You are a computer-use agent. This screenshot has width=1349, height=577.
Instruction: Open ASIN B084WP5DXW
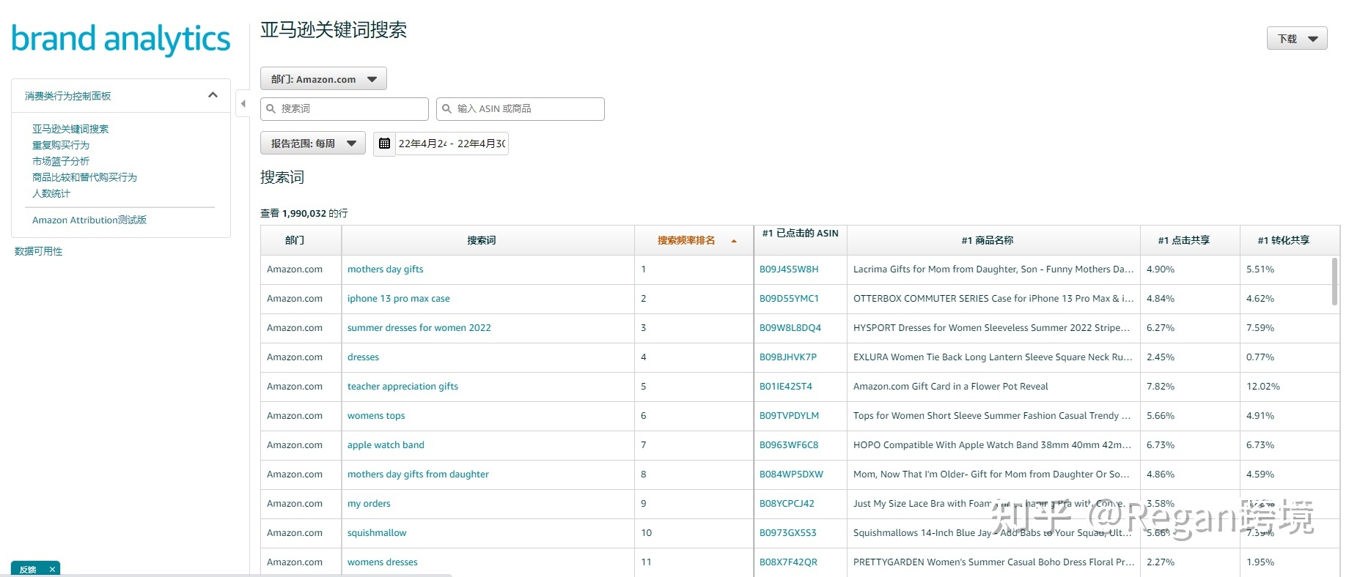point(792,474)
